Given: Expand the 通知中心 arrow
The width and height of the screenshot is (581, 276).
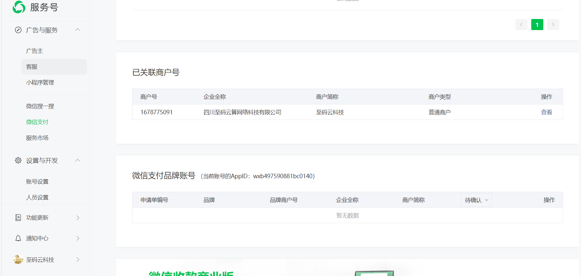Looking at the screenshot, I should [x=78, y=238].
